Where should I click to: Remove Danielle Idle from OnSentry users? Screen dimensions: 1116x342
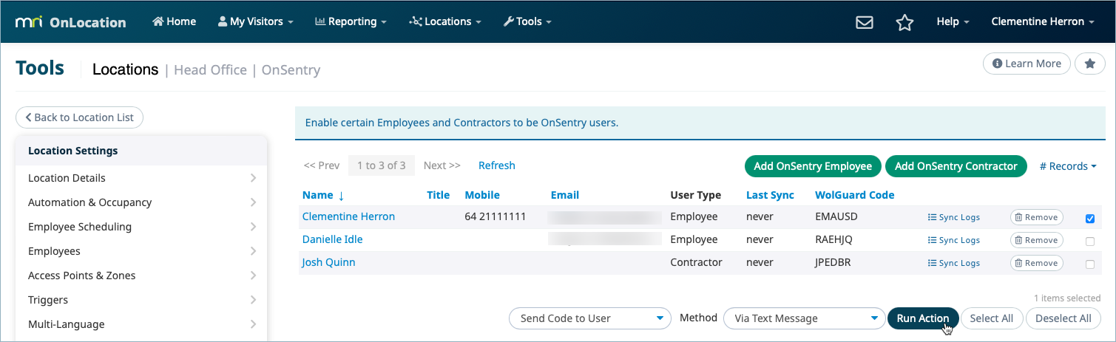[x=1036, y=240]
